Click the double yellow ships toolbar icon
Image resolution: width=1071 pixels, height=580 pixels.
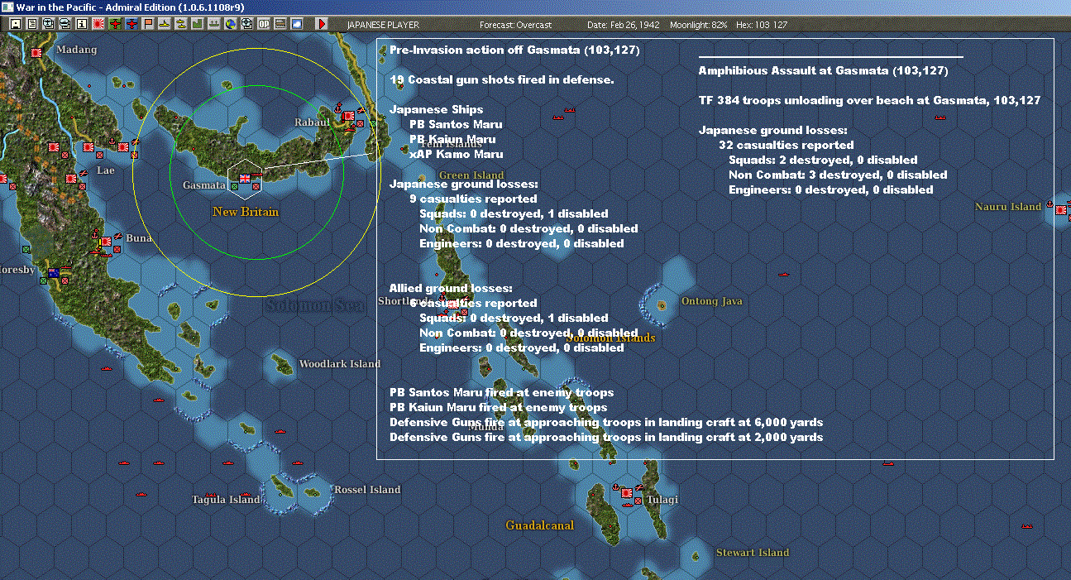click(x=180, y=24)
